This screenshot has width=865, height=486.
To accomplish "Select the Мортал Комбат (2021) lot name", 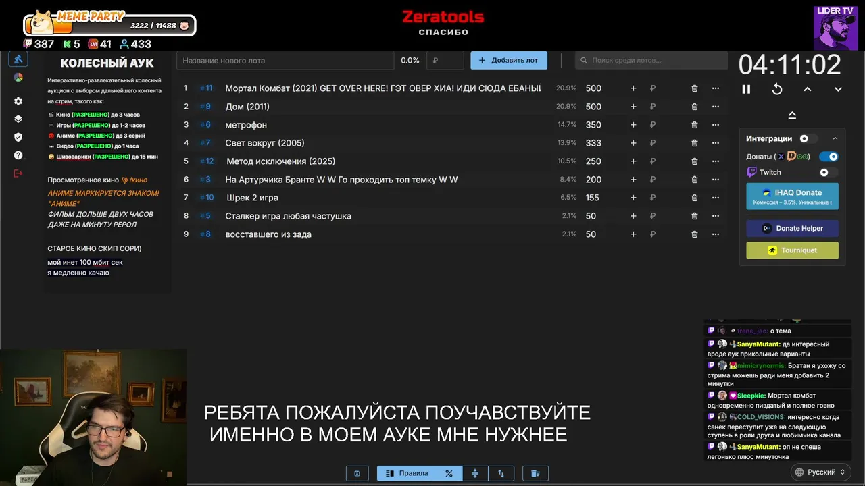I will [382, 88].
